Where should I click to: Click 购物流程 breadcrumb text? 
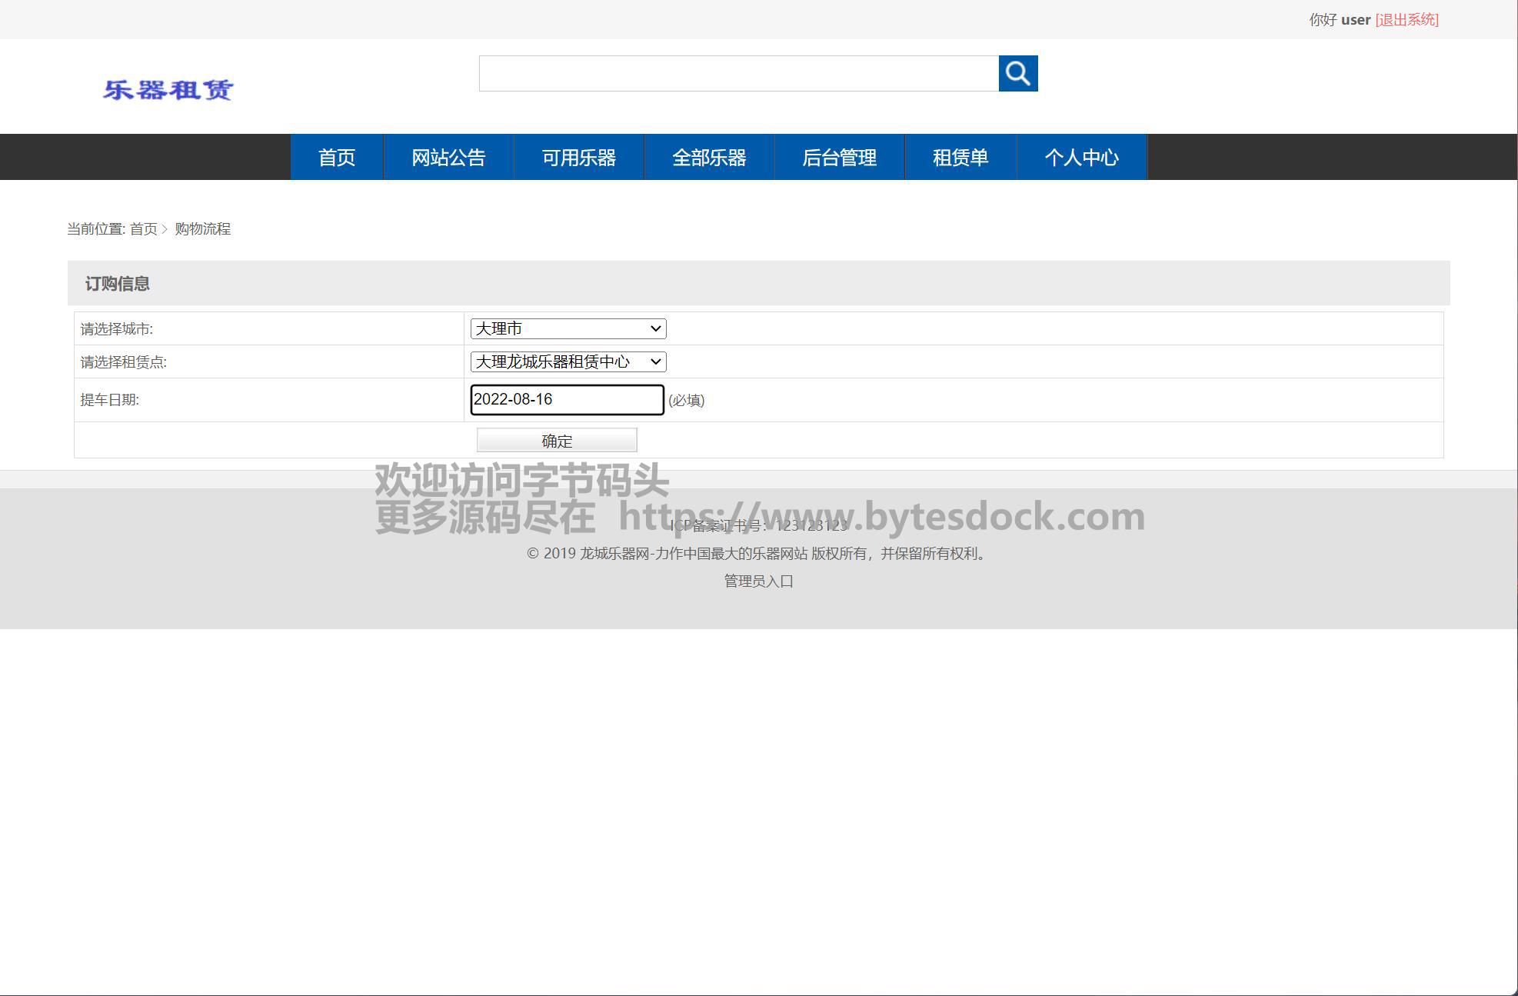pos(202,229)
